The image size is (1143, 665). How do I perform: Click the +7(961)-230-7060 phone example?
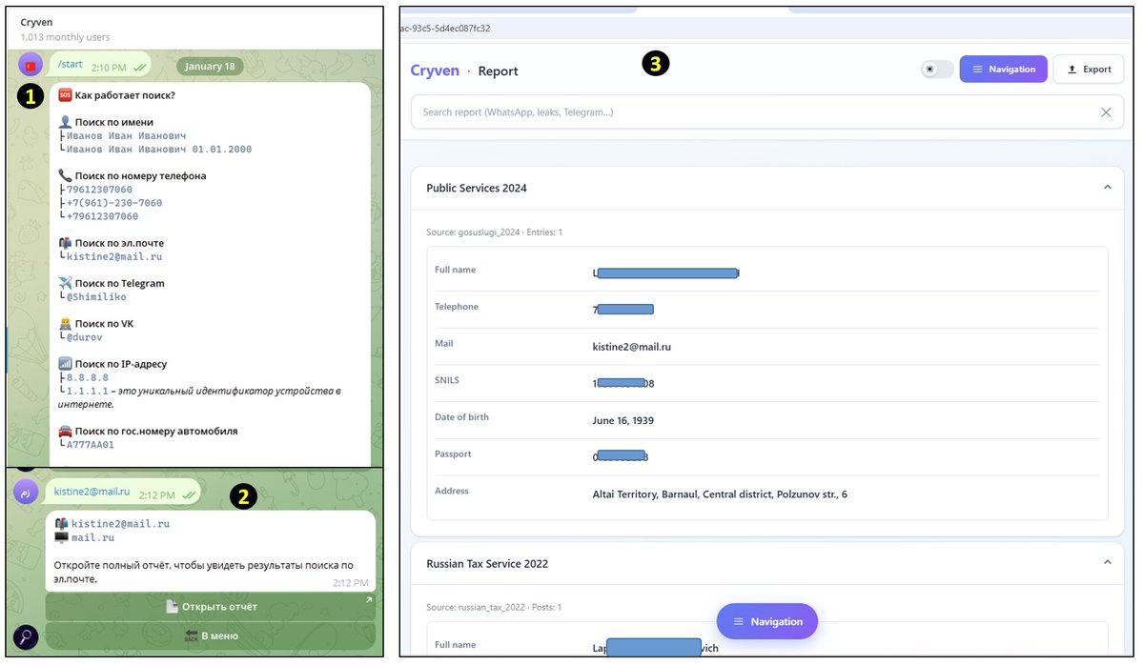coord(114,203)
